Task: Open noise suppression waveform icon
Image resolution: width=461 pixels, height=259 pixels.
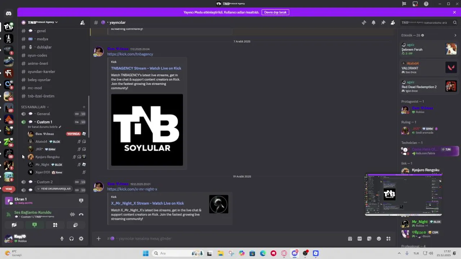Action: pyautogui.click(x=72, y=214)
